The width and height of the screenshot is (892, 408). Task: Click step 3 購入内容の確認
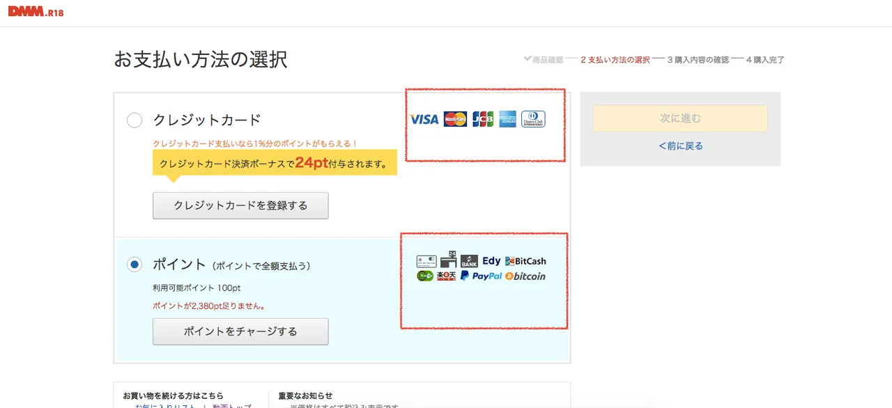(x=698, y=61)
